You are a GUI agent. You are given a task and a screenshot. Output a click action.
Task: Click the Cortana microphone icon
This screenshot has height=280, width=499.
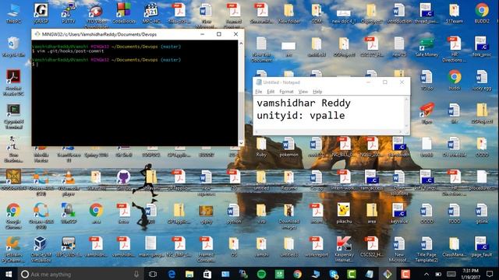tap(136, 274)
